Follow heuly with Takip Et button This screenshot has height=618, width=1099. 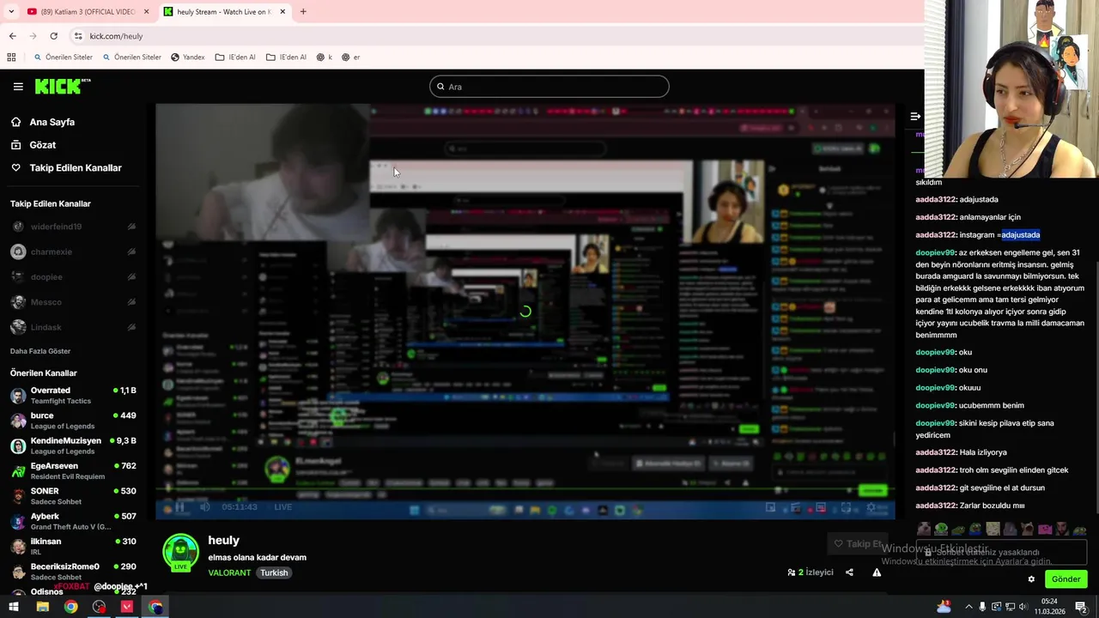(857, 543)
